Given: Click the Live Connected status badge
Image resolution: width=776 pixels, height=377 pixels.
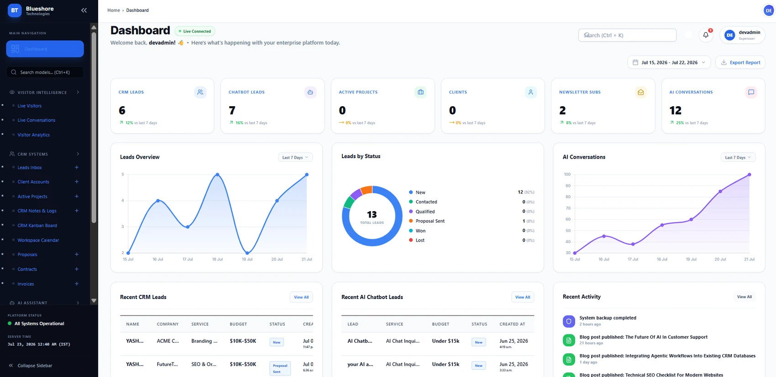Looking at the screenshot, I should [x=195, y=31].
